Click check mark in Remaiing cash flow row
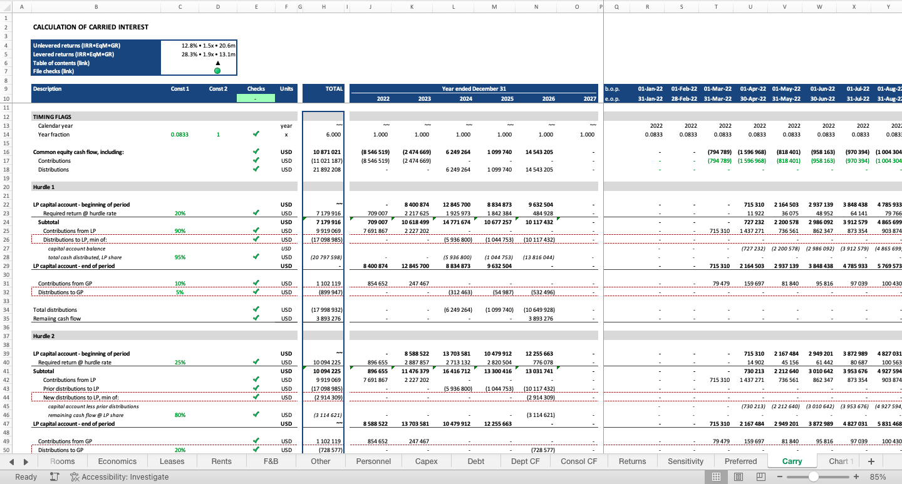This screenshot has height=484, width=902. click(256, 318)
